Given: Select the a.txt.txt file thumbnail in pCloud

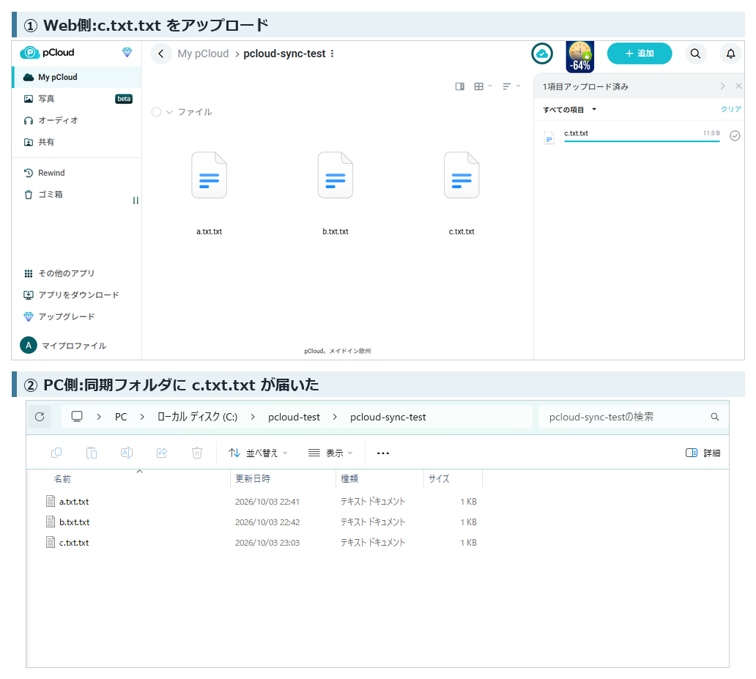Looking at the screenshot, I should point(209,175).
